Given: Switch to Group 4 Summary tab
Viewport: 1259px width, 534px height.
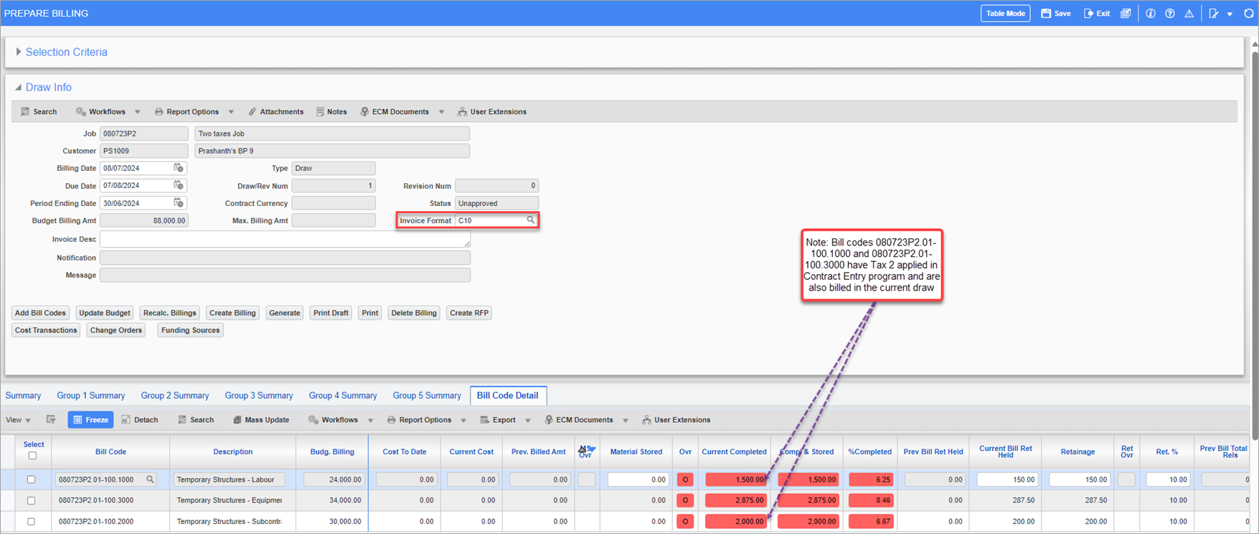Looking at the screenshot, I should pos(343,395).
